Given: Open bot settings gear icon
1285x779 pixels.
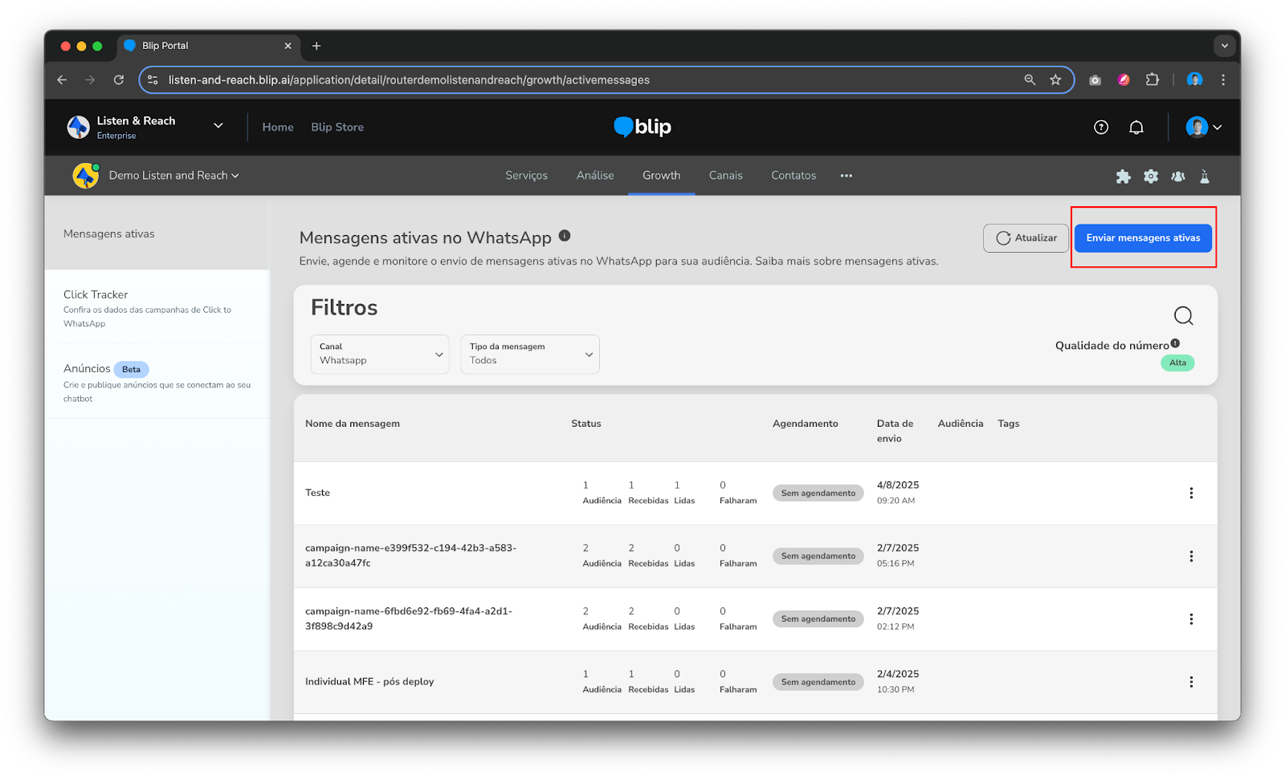Looking at the screenshot, I should pos(1151,176).
